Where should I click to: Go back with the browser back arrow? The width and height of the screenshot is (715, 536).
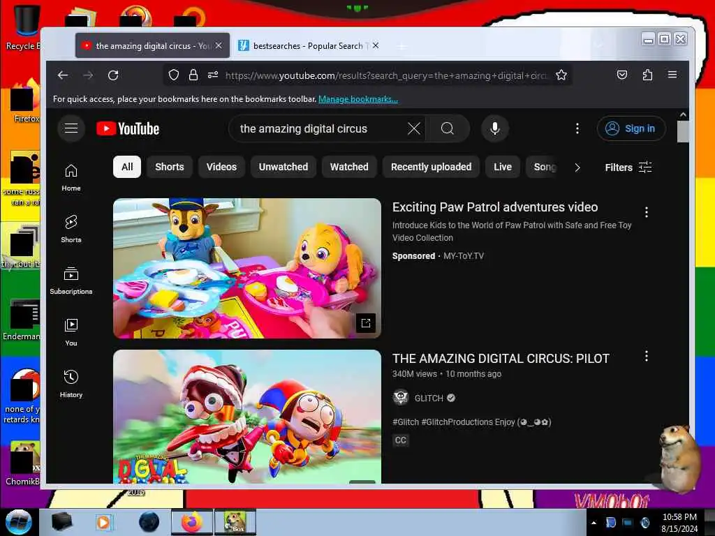tap(63, 75)
